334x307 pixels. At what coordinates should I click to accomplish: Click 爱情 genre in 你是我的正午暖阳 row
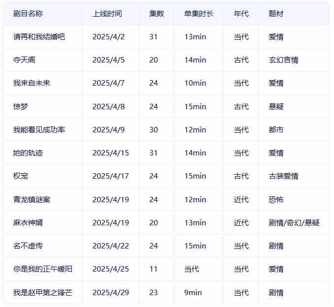coord(276,269)
